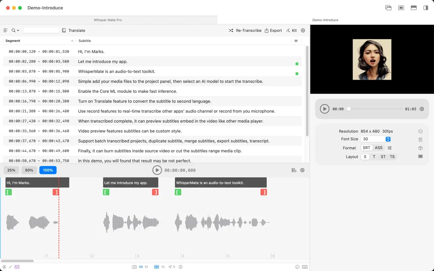Screen dimensions: 434x271
Task: Open the format adjustment sliders icon
Action: tap(389, 148)
